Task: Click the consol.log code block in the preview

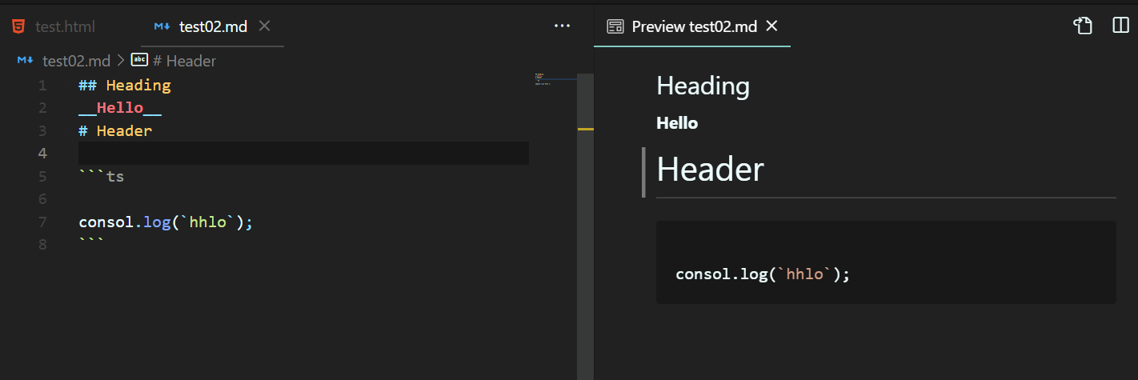Action: 886,262
